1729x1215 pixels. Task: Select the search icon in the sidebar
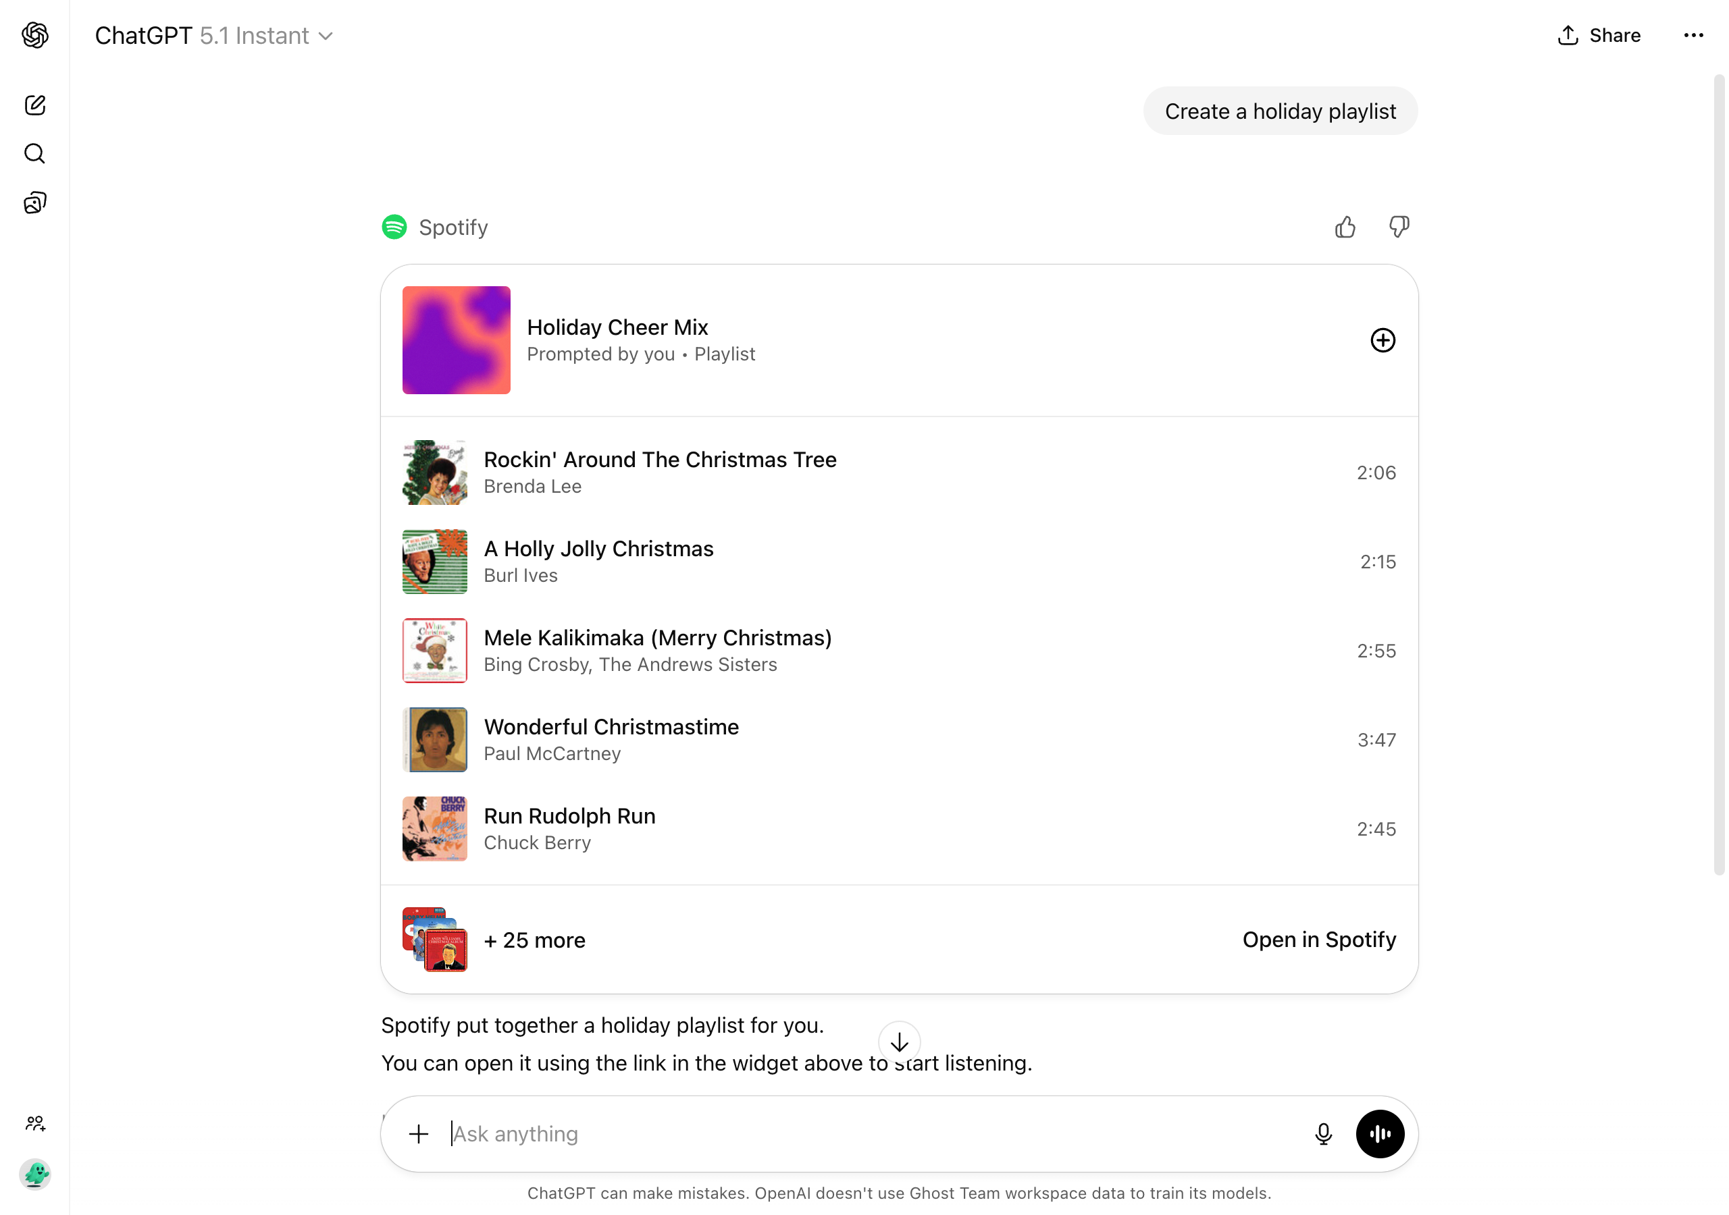(x=34, y=154)
